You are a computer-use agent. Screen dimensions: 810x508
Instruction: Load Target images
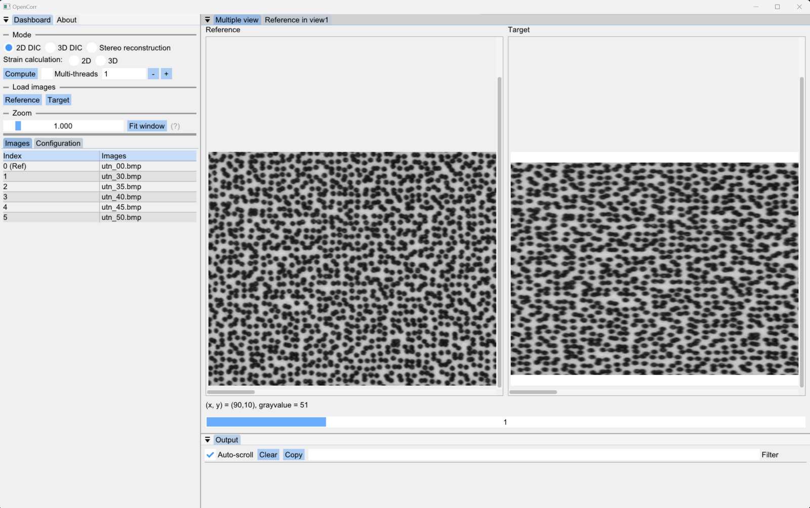(58, 100)
